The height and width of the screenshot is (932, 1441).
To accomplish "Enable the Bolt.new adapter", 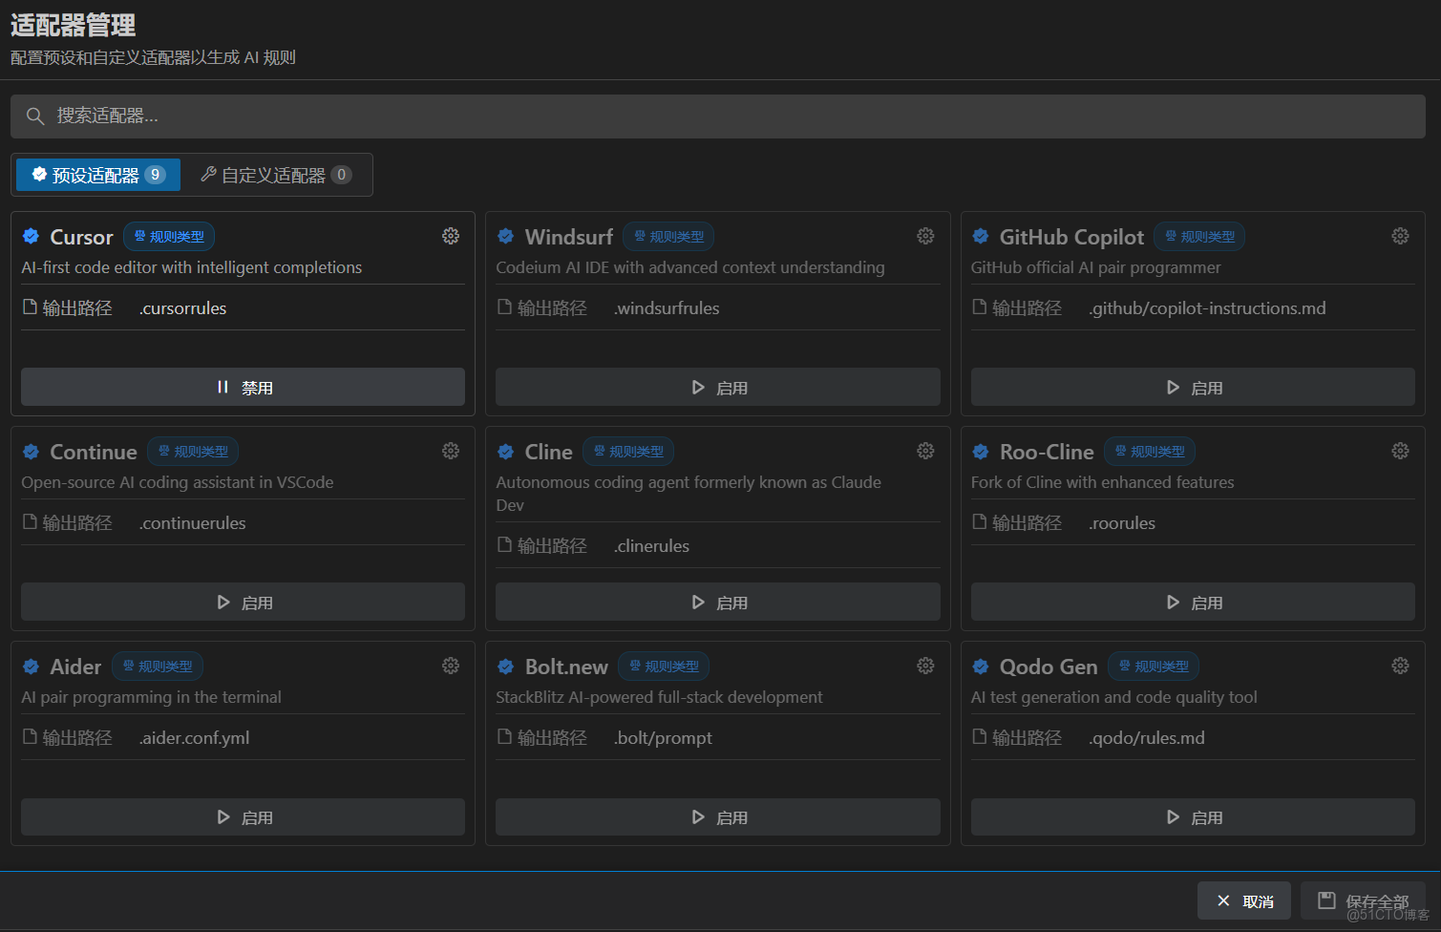I will 717,817.
